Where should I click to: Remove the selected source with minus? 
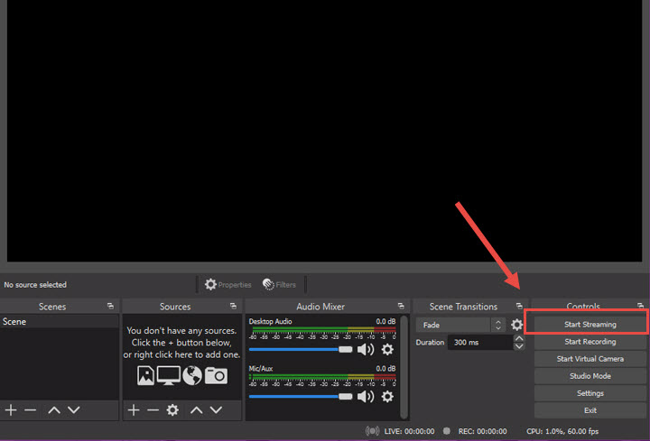[153, 410]
